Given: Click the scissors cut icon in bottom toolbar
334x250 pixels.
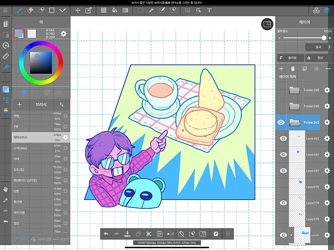Looking at the screenshot, I should pyautogui.click(x=159, y=234).
